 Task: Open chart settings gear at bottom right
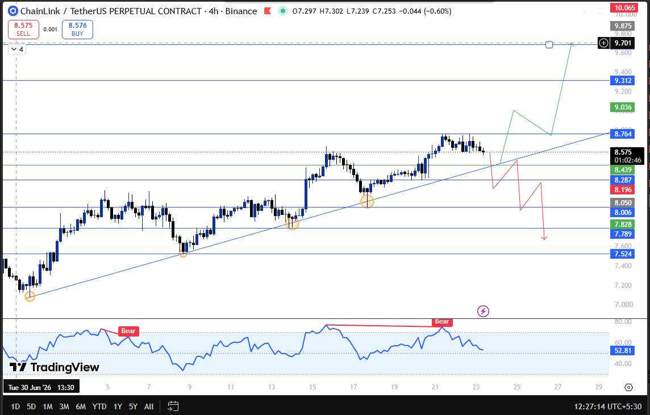tap(628, 387)
